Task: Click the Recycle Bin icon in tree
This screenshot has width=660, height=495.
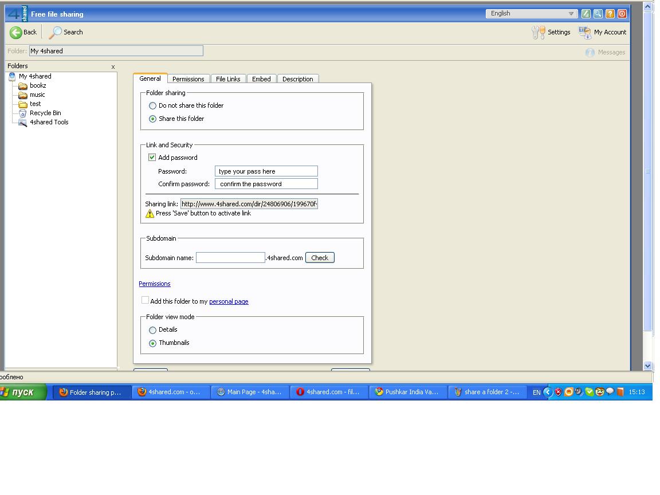Action: point(23,113)
